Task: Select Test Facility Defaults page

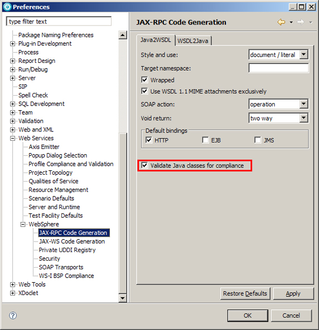Action: pos(56,215)
